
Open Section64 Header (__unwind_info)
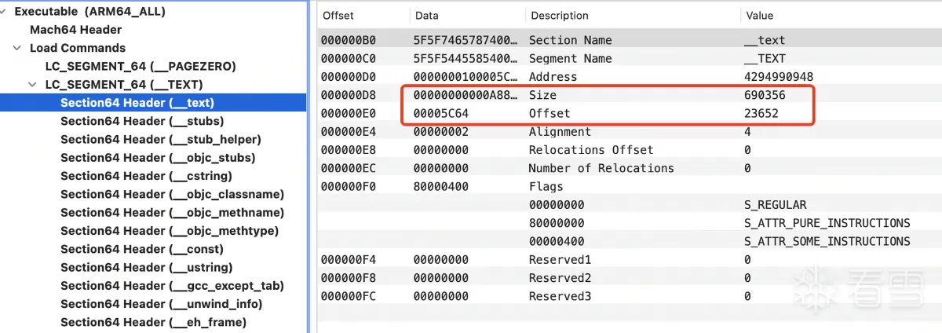pyautogui.click(x=161, y=304)
